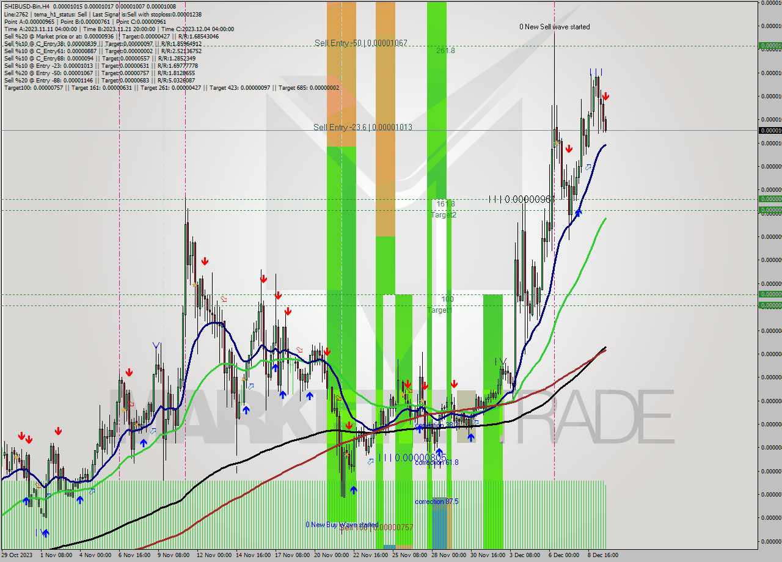The height and width of the screenshot is (562, 782).
Task: Click the blue 'I I I' wave marker at chart top right
Action: point(596,72)
